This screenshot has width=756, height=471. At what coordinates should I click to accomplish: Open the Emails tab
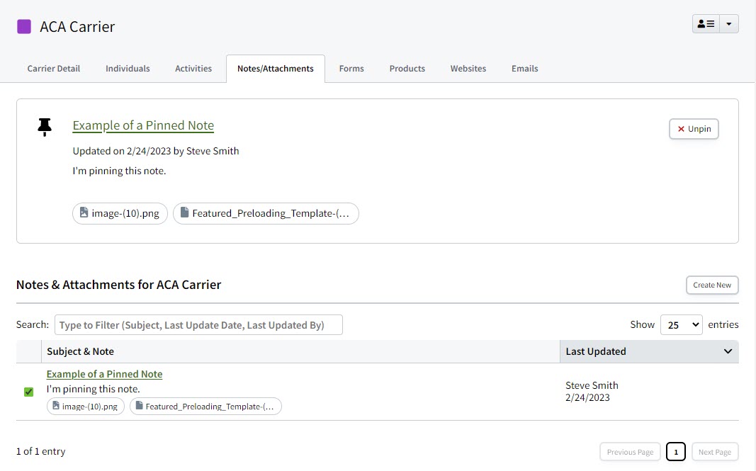(524, 69)
